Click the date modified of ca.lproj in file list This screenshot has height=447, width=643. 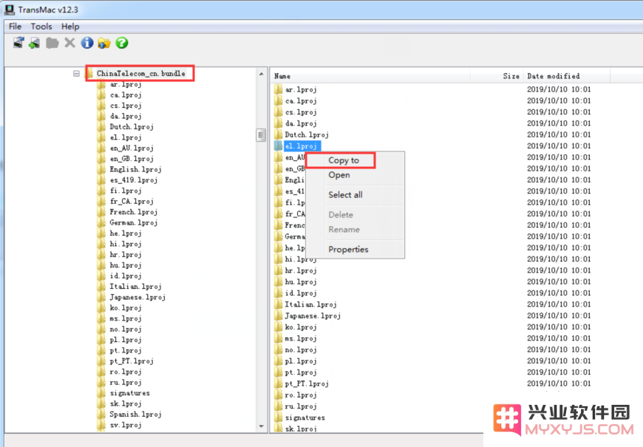point(559,101)
